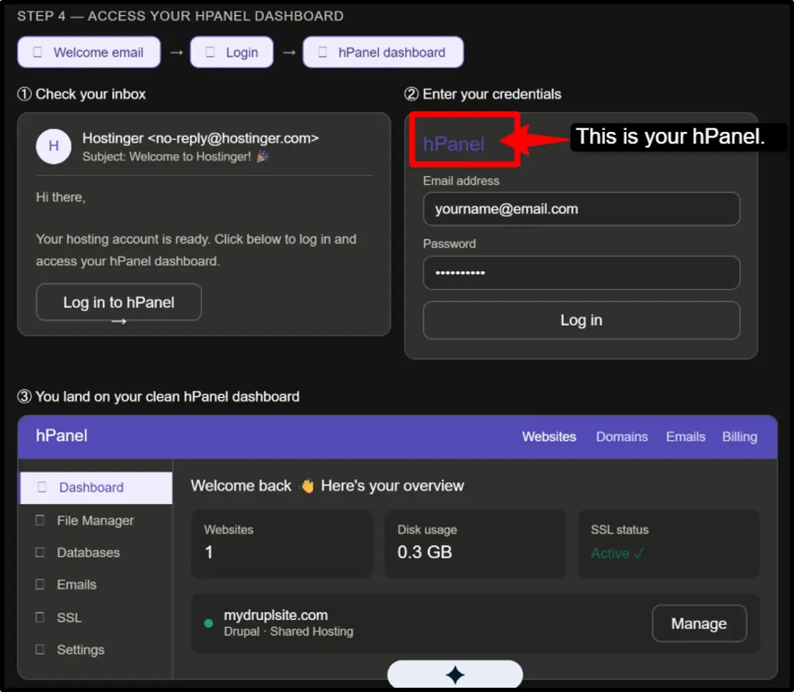Open File Manager in the sidebar

[x=95, y=521]
